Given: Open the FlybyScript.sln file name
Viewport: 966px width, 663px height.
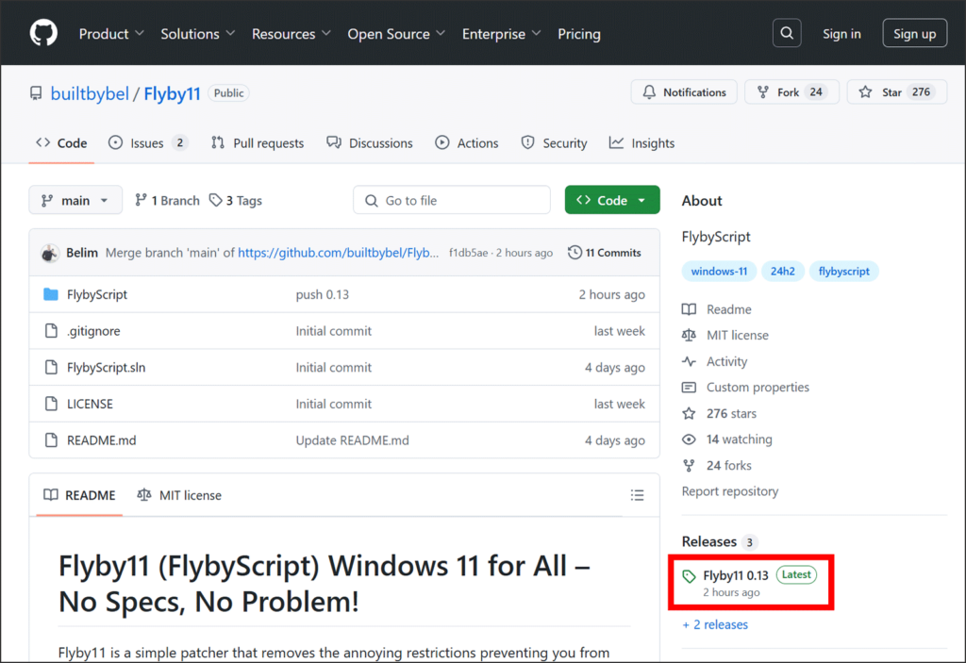Looking at the screenshot, I should pos(106,367).
